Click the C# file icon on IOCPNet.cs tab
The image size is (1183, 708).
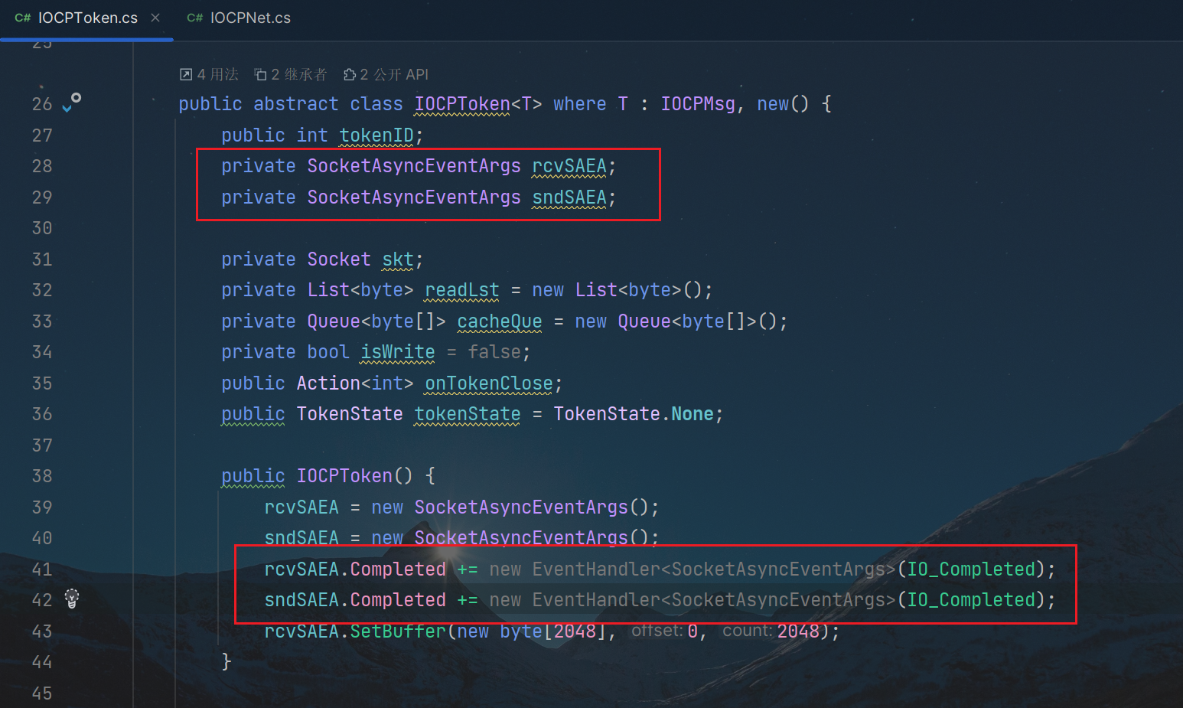click(x=195, y=18)
